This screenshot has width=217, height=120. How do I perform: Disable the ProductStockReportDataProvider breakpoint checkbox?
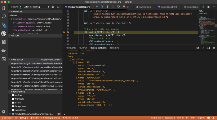coord(13,114)
